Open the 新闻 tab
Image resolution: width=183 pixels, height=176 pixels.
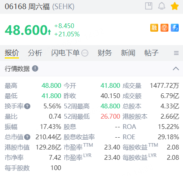(x=128, y=53)
